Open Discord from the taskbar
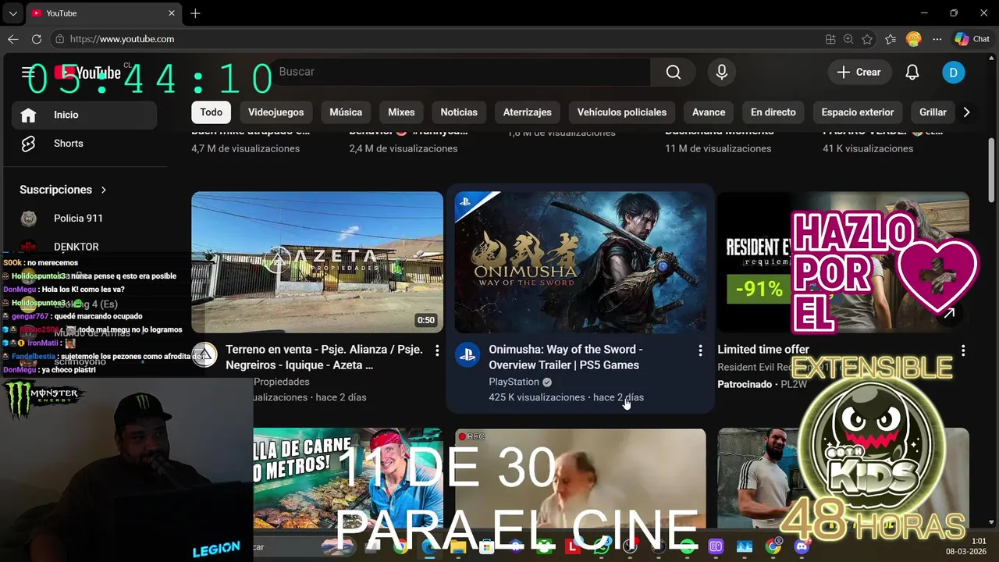999x562 pixels. coord(802,547)
